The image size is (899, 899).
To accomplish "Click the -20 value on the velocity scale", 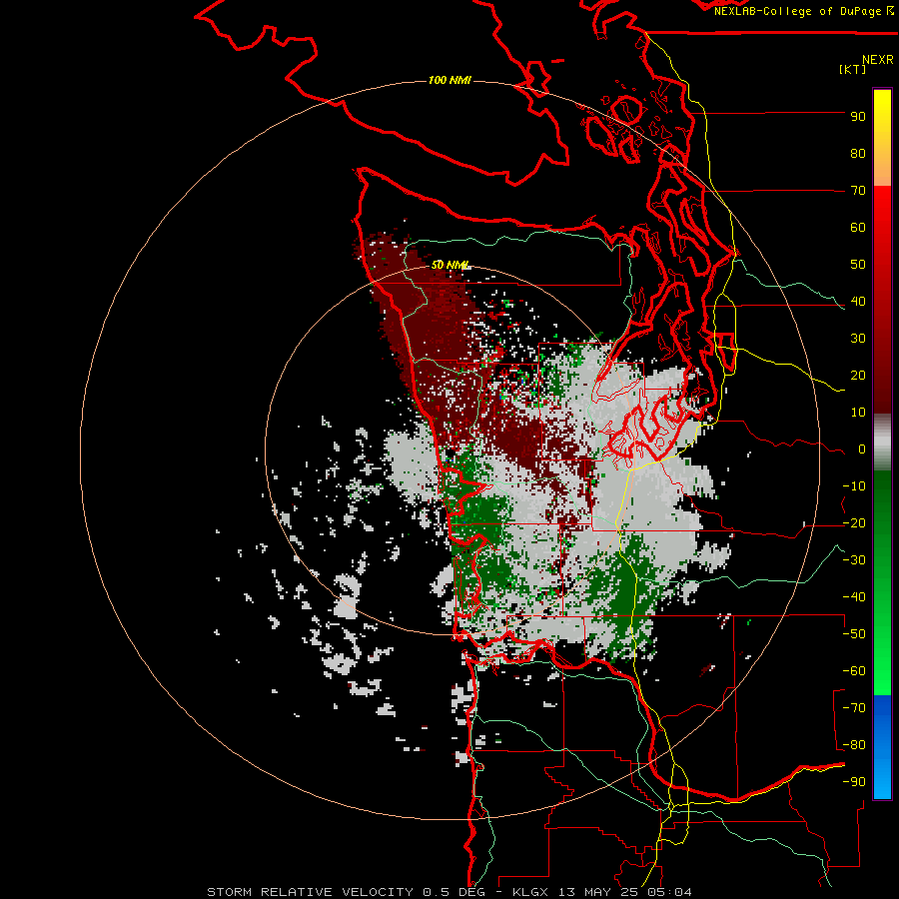I will coord(854,523).
